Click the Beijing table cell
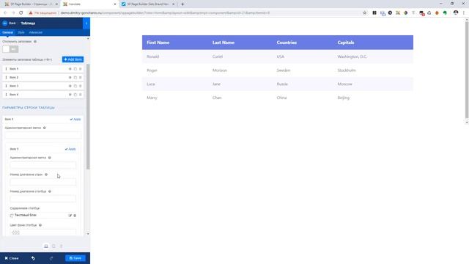The height and width of the screenshot is (264, 469). click(x=344, y=98)
